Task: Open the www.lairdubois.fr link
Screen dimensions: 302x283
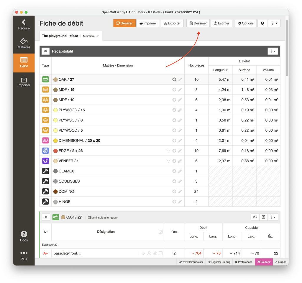Action: (191, 262)
